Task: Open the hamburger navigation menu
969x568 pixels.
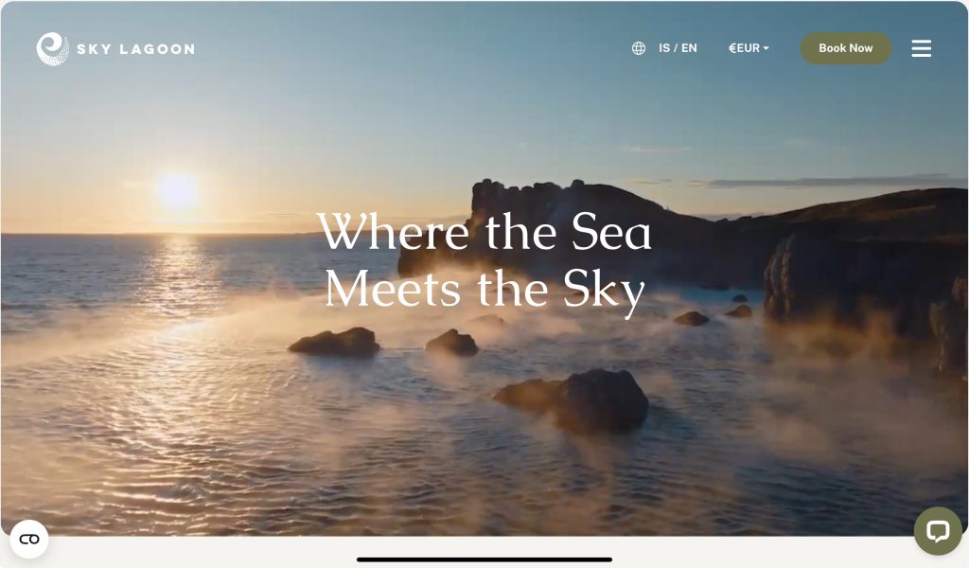Action: click(921, 48)
